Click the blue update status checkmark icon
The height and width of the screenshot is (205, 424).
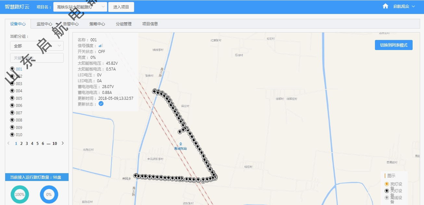(101, 104)
